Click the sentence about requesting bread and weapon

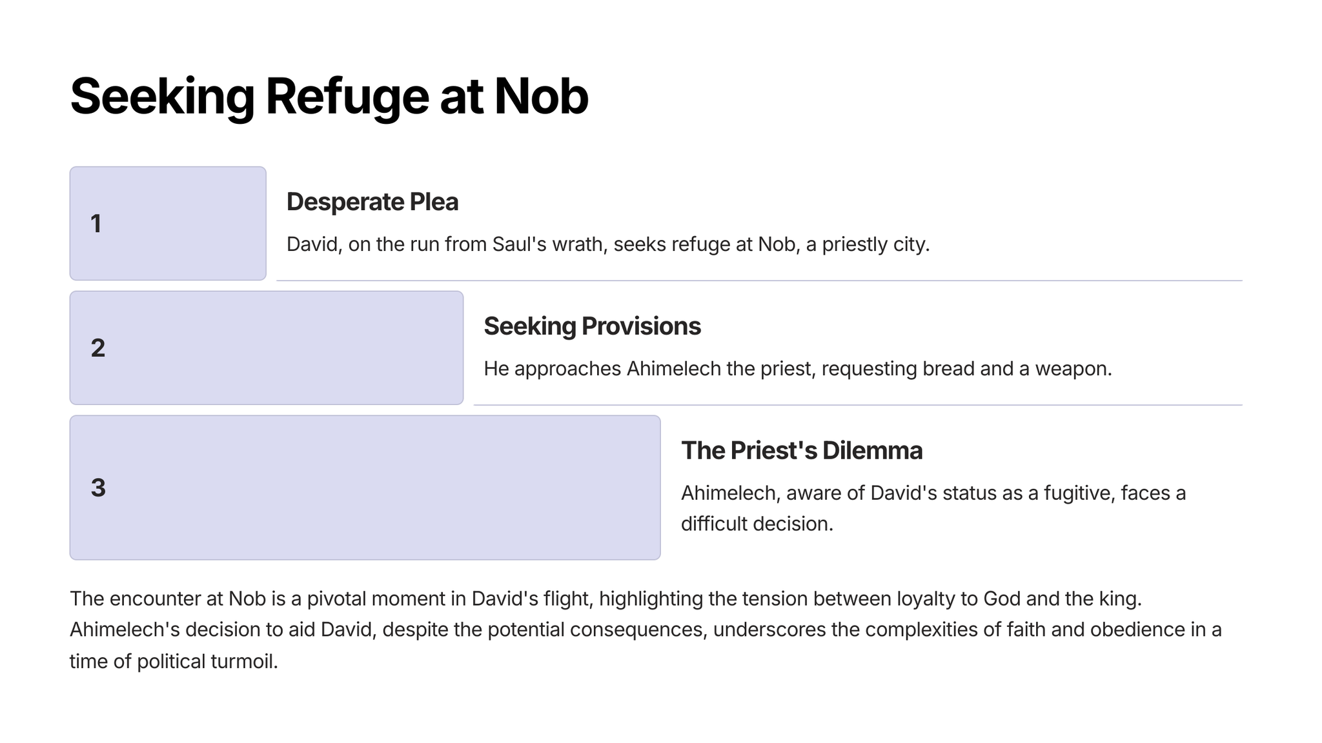tap(797, 369)
